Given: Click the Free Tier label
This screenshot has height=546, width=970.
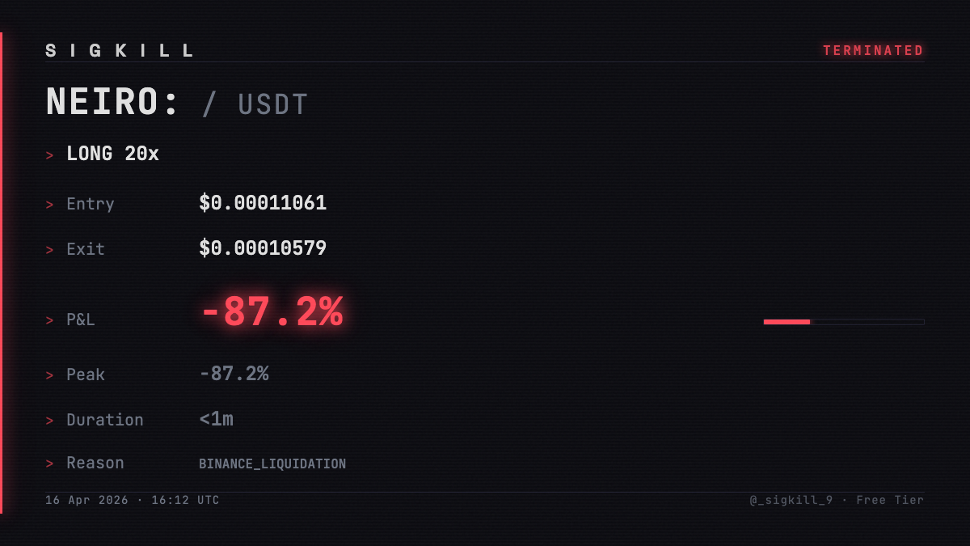Looking at the screenshot, I should click(x=890, y=501).
